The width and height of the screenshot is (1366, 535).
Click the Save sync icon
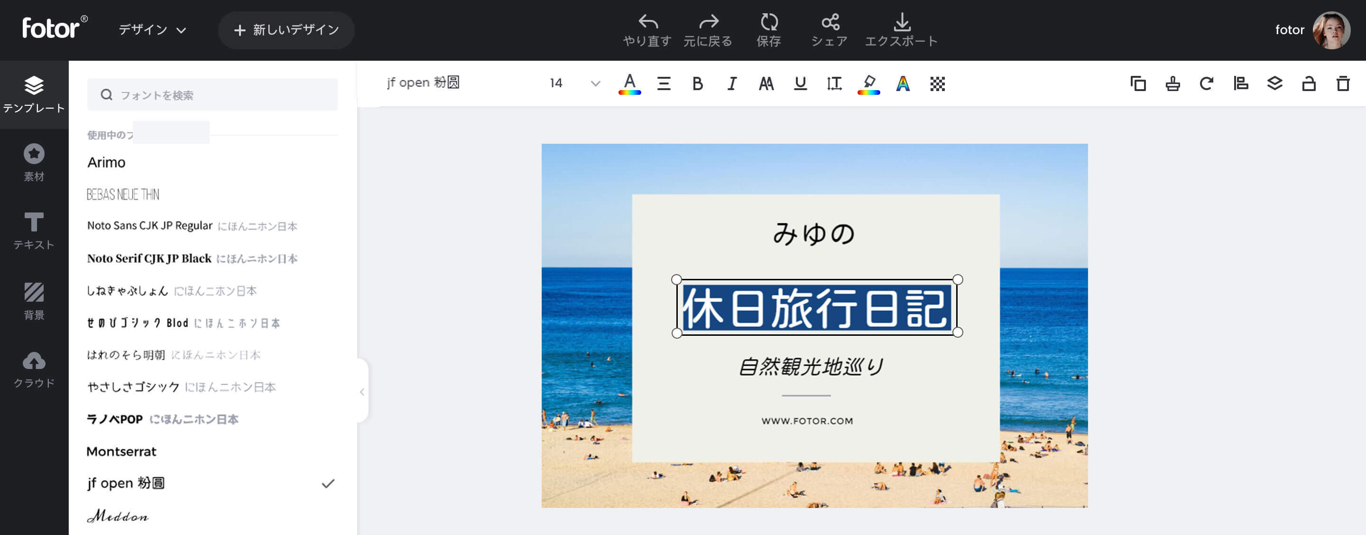click(769, 23)
